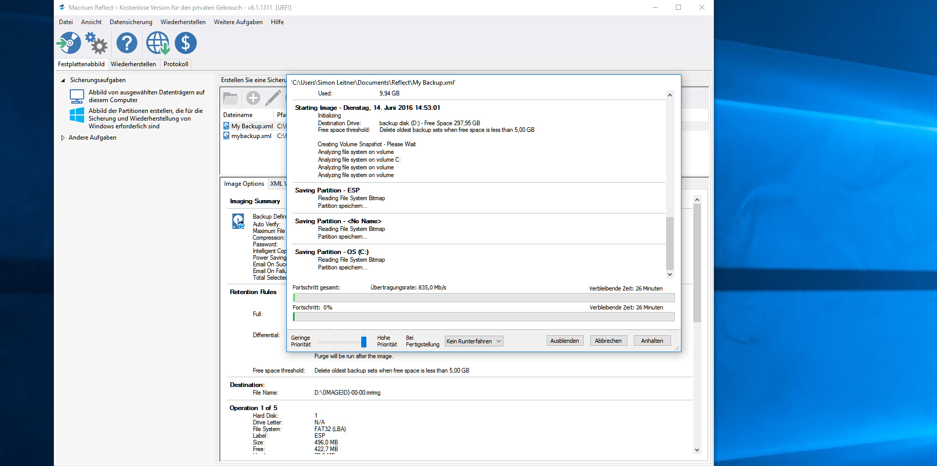
Task: Click the computer monitor icon for disk image task
Action: (x=77, y=96)
